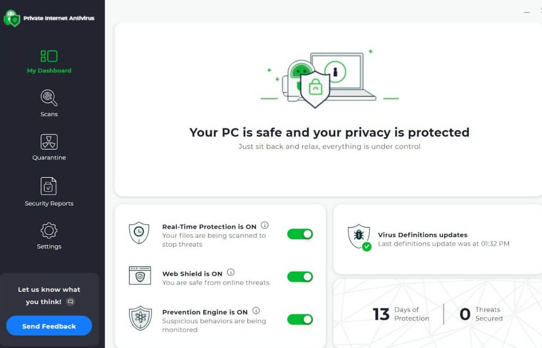
Task: Disable Real-Time Protection toggle
Action: coord(300,234)
